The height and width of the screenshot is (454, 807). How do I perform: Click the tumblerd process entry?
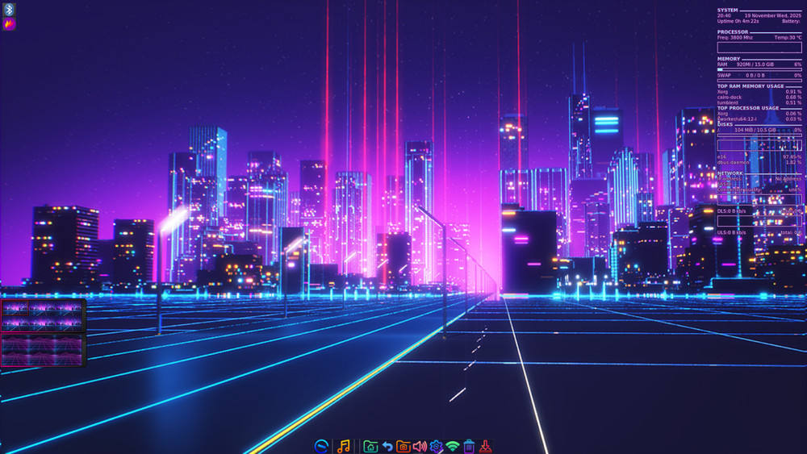(x=727, y=102)
